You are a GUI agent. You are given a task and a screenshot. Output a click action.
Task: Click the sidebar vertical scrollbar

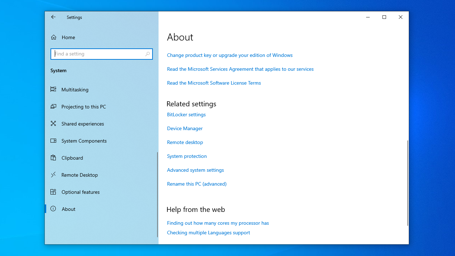[x=157, y=194]
